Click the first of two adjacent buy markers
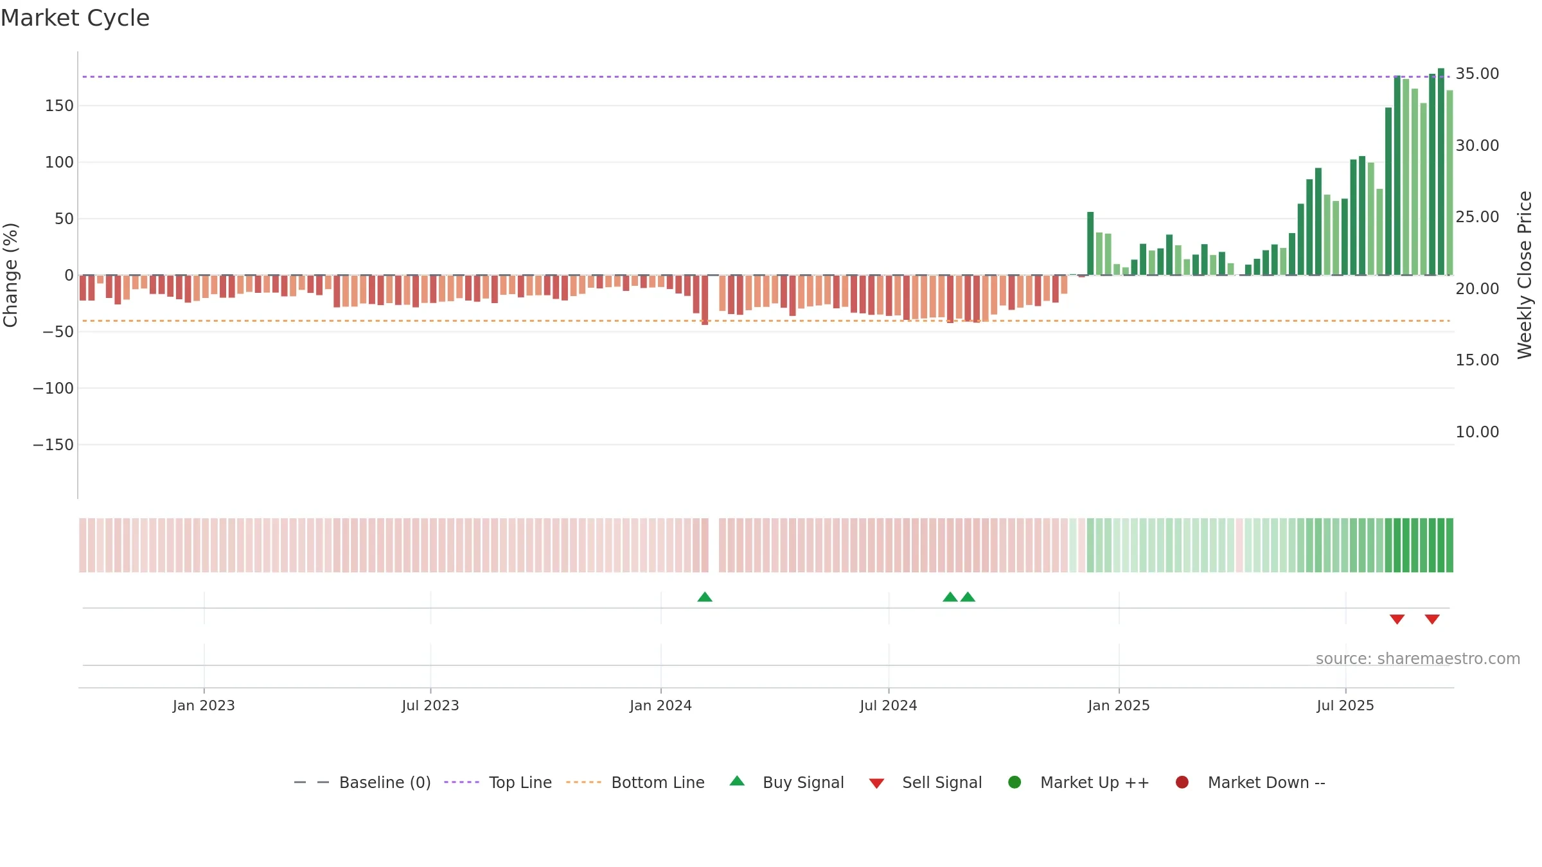This screenshot has width=1542, height=867. (x=950, y=597)
